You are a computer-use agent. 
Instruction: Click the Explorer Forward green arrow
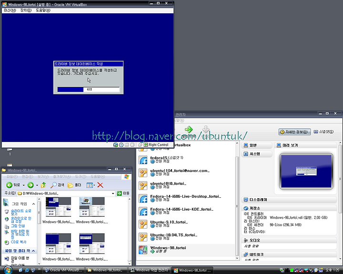click(30, 185)
